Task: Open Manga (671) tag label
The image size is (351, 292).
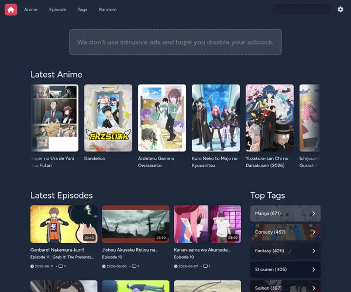Action: point(268,213)
